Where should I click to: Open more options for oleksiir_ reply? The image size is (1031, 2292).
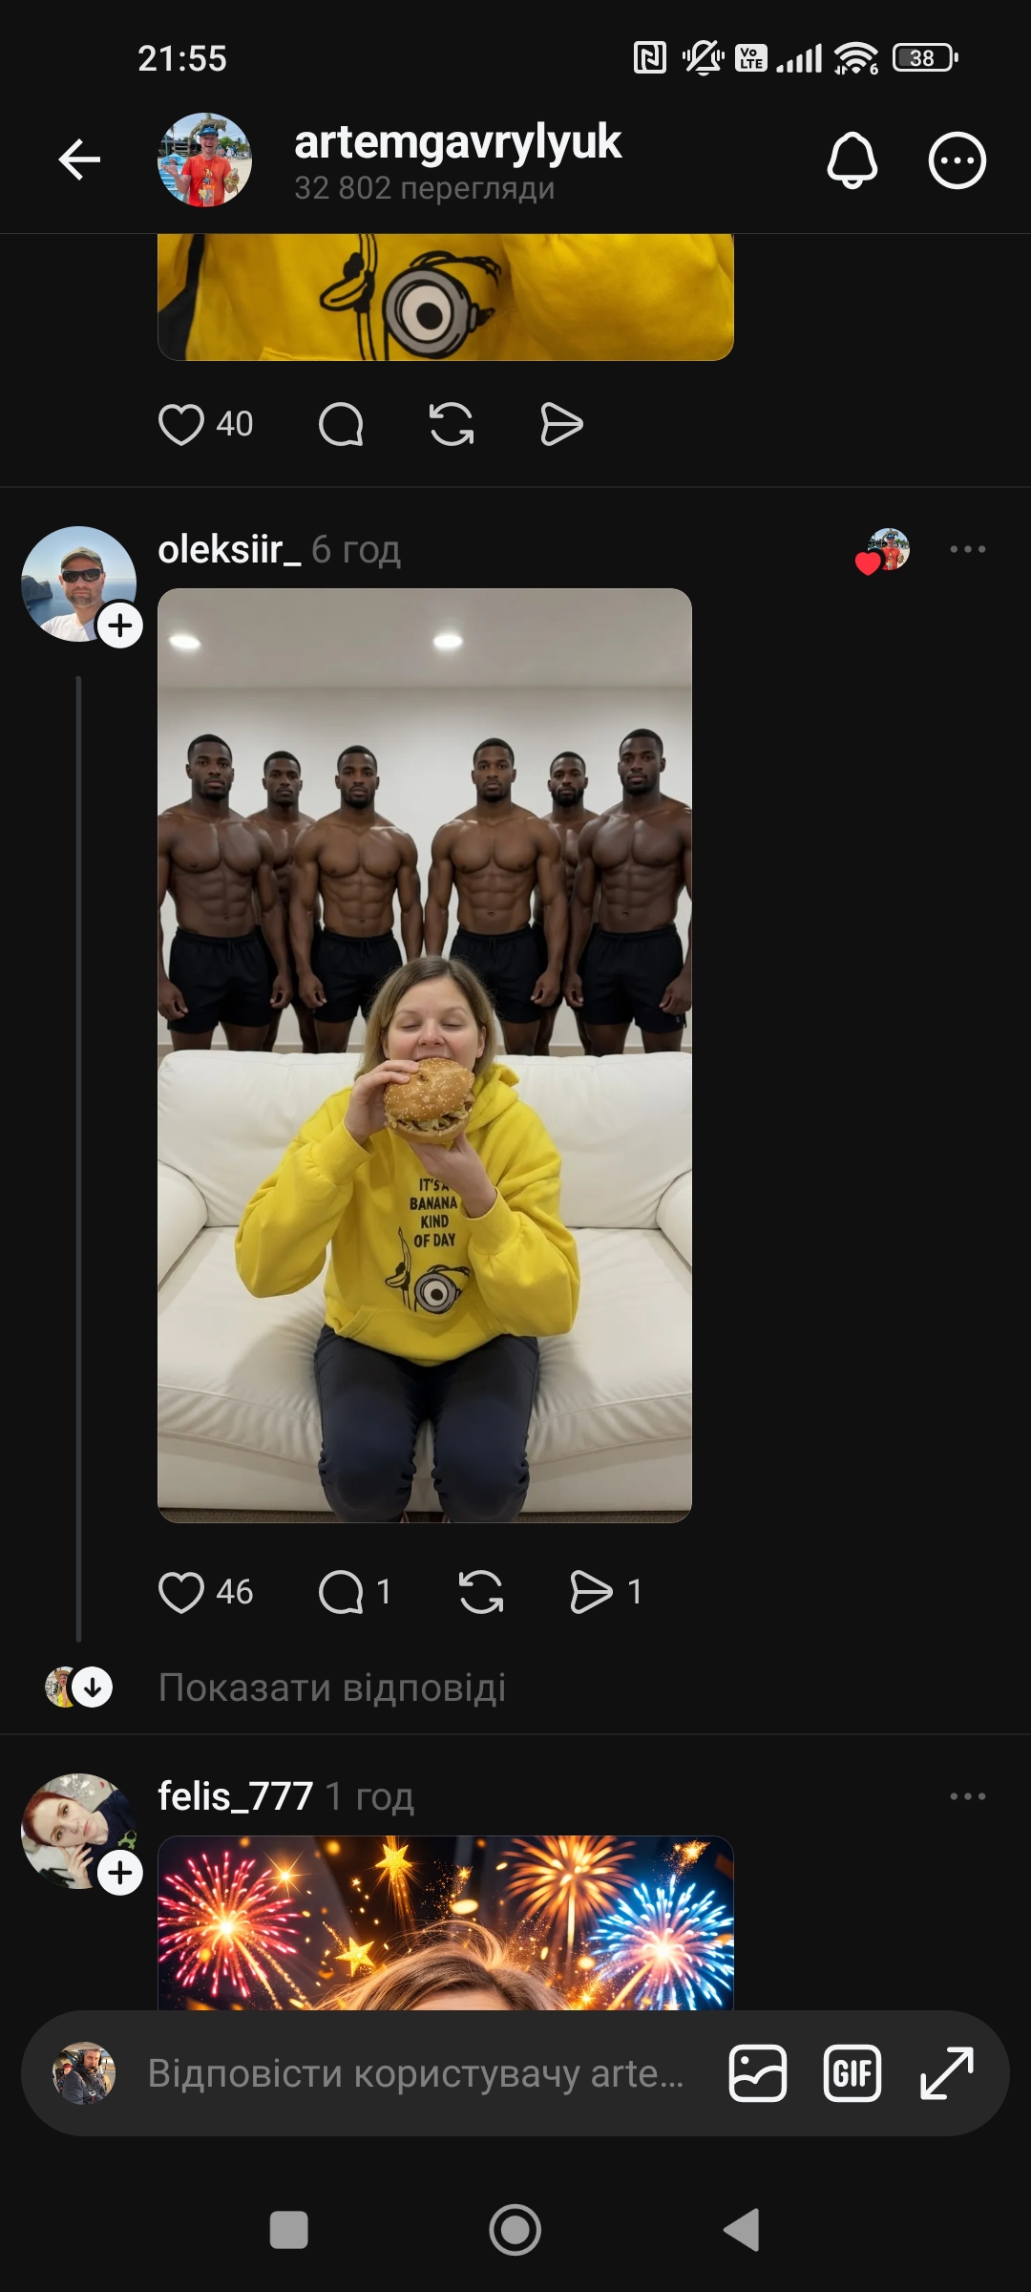(967, 549)
